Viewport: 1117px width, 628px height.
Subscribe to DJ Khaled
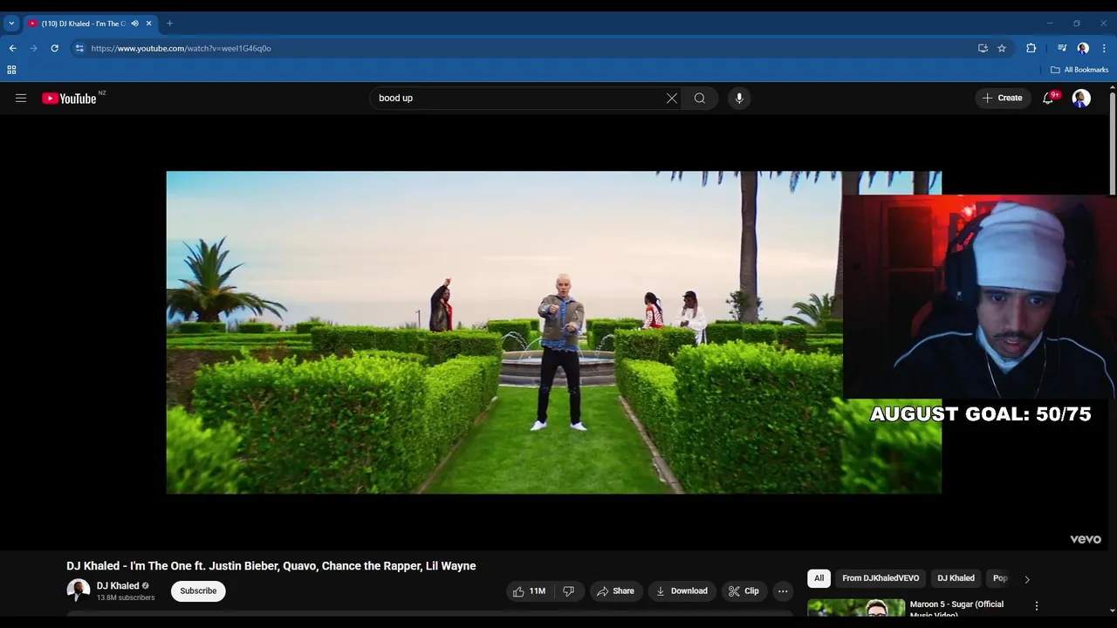(x=198, y=590)
